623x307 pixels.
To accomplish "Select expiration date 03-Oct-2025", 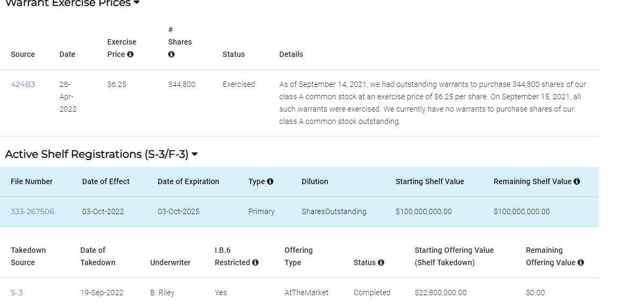I will (178, 212).
